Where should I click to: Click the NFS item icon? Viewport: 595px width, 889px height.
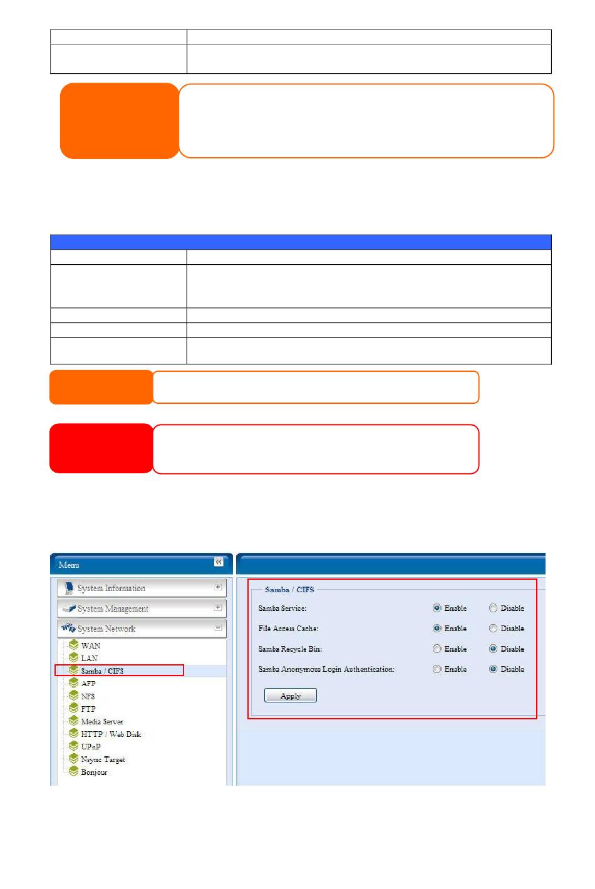74,696
